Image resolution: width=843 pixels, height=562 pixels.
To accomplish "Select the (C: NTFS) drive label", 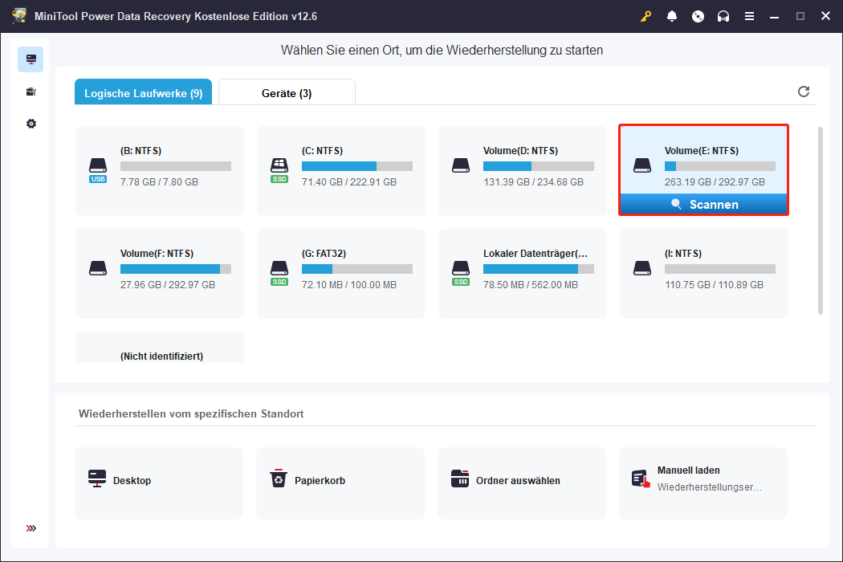I will [x=323, y=151].
